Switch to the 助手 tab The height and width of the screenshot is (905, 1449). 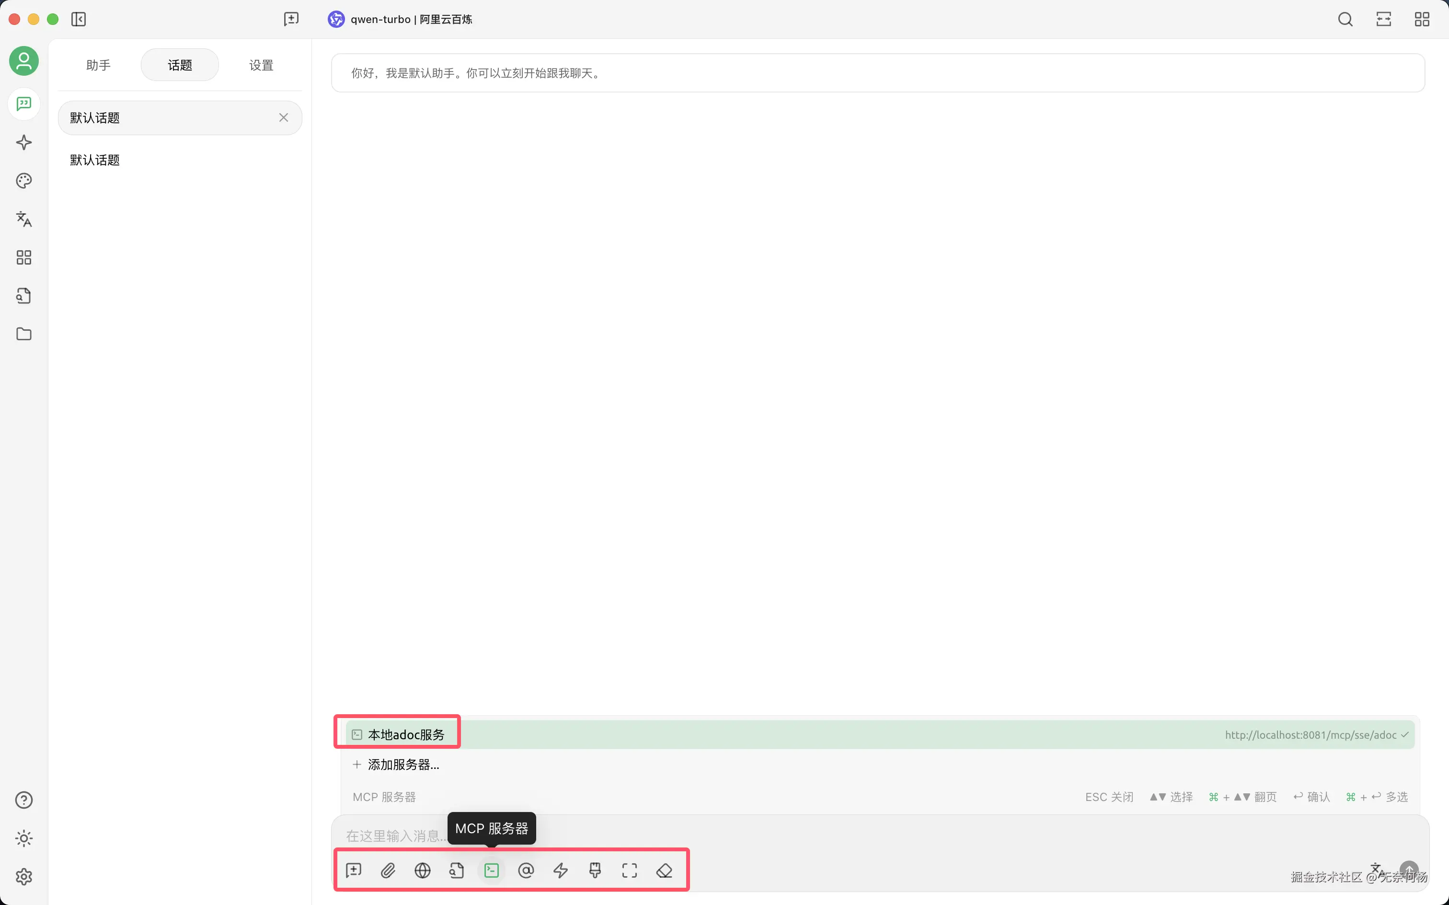(x=98, y=65)
